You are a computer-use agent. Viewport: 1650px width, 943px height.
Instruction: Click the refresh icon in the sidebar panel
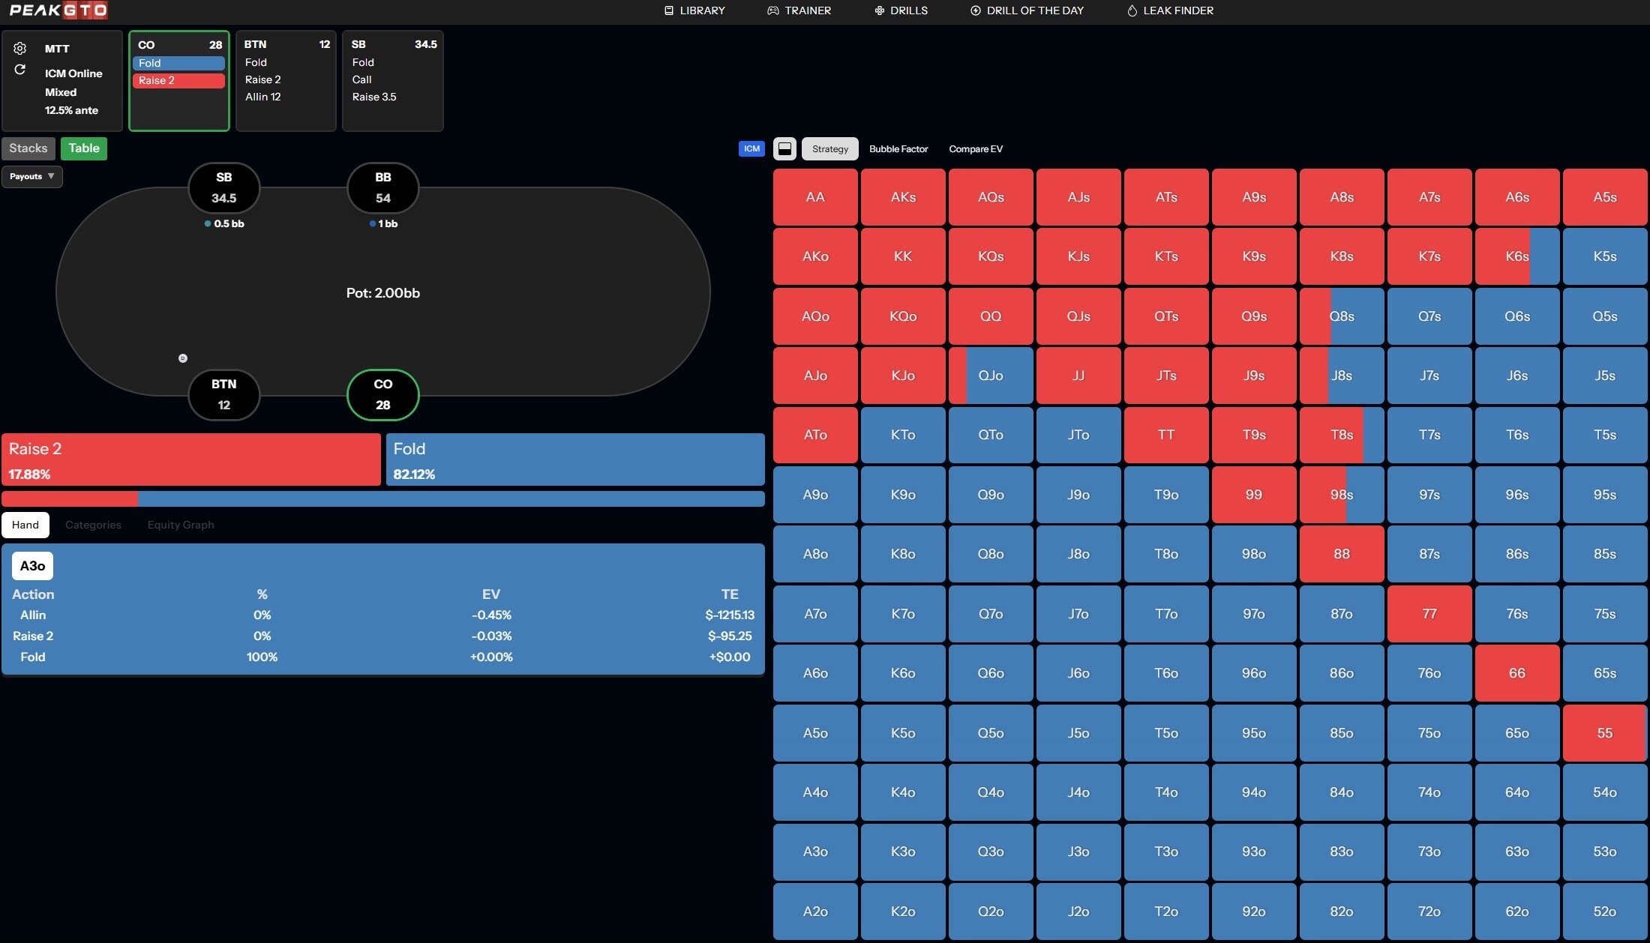coord(20,70)
